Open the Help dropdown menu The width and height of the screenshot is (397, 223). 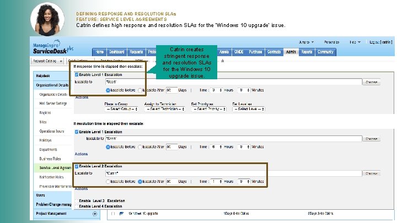(355, 42)
